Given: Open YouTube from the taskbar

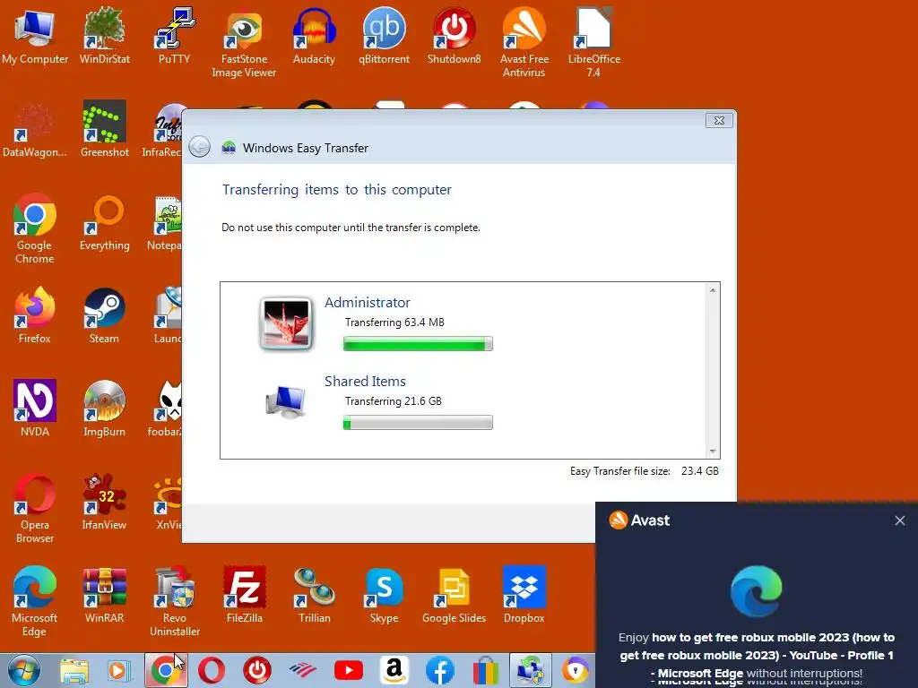Looking at the screenshot, I should (349, 670).
